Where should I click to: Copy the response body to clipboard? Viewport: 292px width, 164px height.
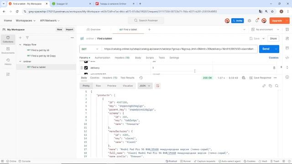[x=270, y=86]
